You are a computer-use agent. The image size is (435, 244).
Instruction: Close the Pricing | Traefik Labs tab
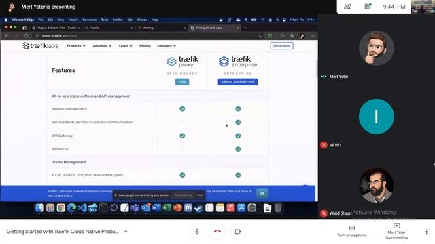click(237, 28)
